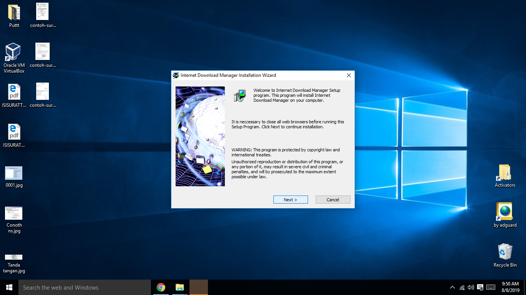The height and width of the screenshot is (295, 526).
Task: Click Next to continue IDM installation
Action: pyautogui.click(x=290, y=200)
